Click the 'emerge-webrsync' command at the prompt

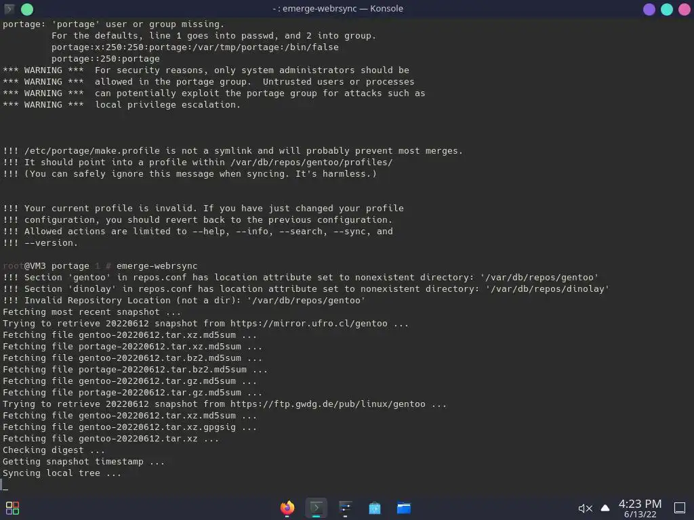click(157, 265)
